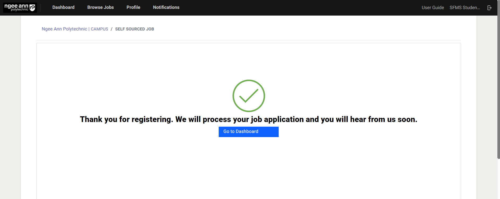Click the SFMS Student account name
Screen dimensions: 500x199
(x=465, y=8)
